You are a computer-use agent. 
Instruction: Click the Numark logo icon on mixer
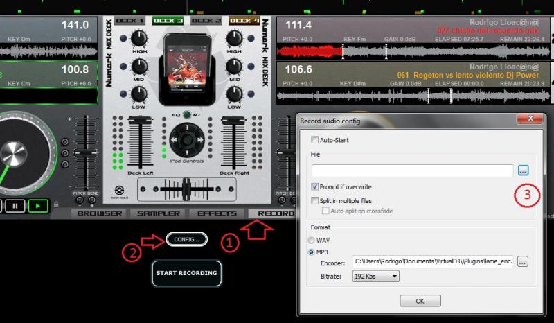click(x=119, y=191)
